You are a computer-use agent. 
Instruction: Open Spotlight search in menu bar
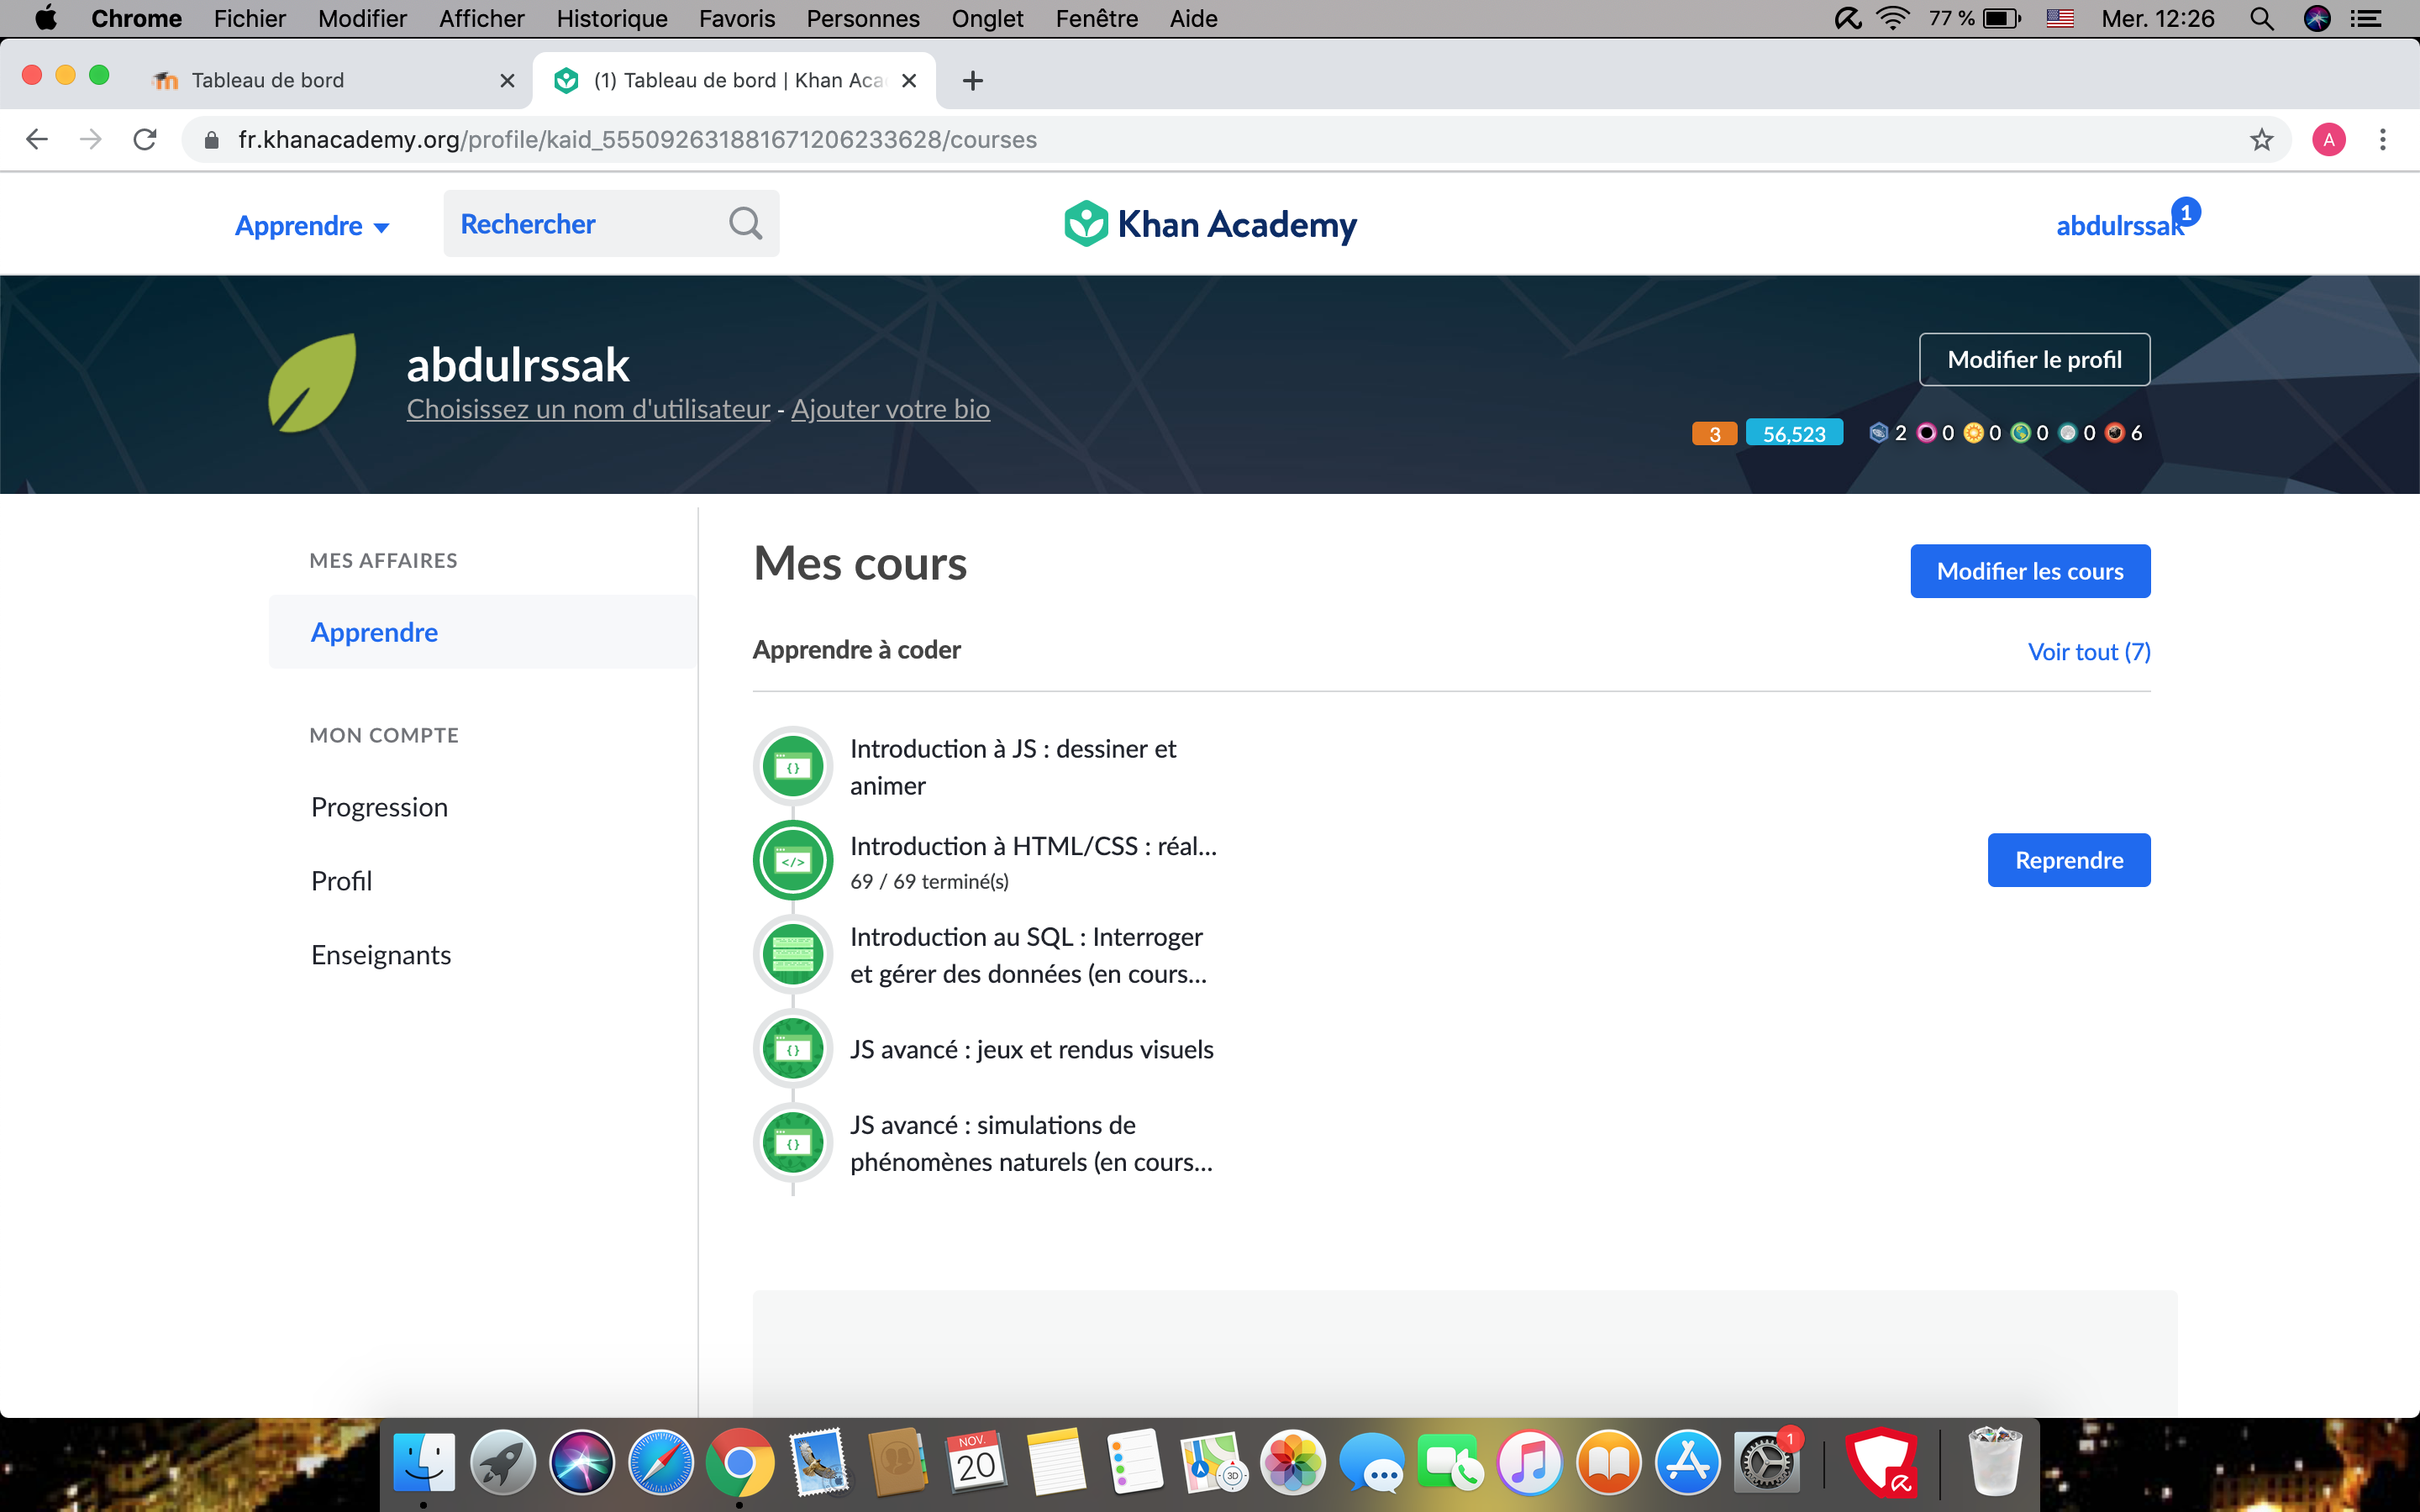click(2262, 19)
